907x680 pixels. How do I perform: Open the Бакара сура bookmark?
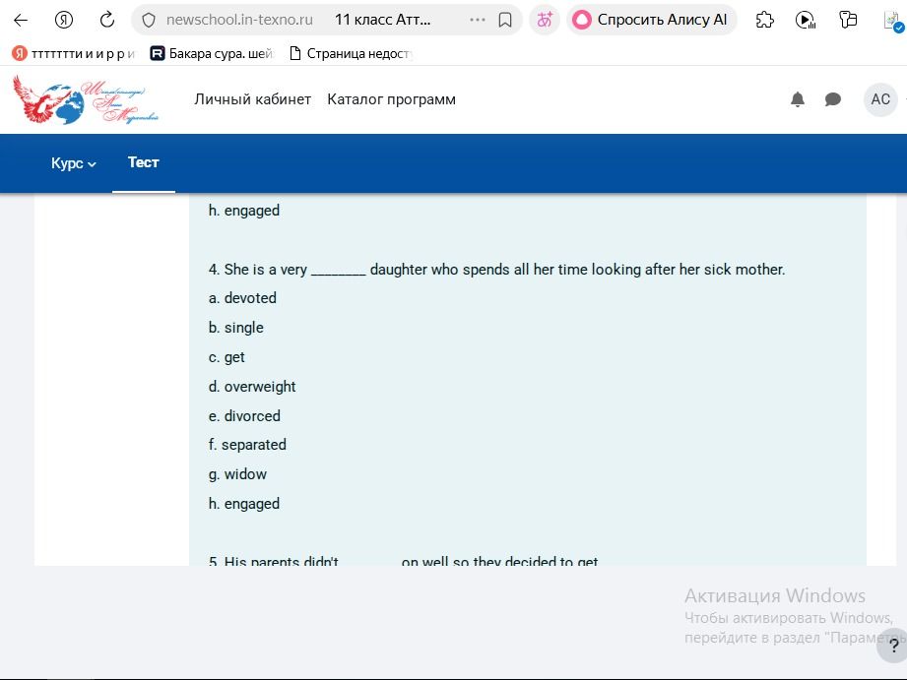pyautogui.click(x=212, y=54)
